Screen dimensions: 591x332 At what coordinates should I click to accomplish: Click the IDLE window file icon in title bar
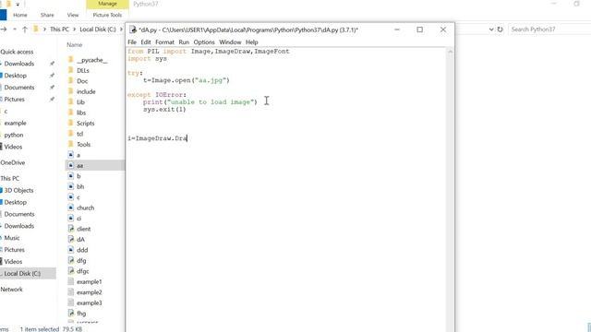coord(133,30)
